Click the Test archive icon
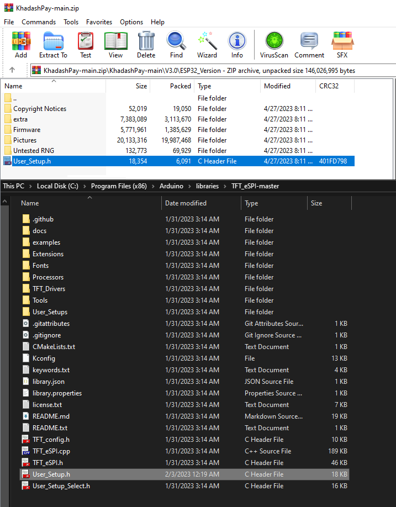Screen dimensions: 396x507 point(86,41)
